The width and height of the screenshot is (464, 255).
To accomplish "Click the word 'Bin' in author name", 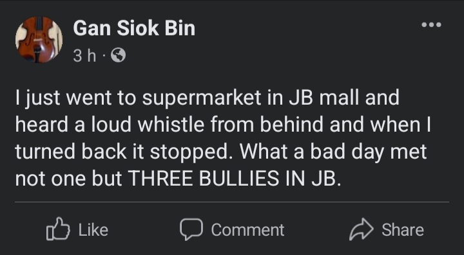I will 180,29.
